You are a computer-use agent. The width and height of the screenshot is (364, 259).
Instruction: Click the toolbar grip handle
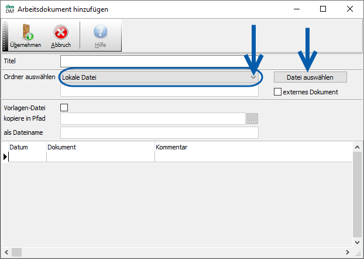click(x=5, y=35)
